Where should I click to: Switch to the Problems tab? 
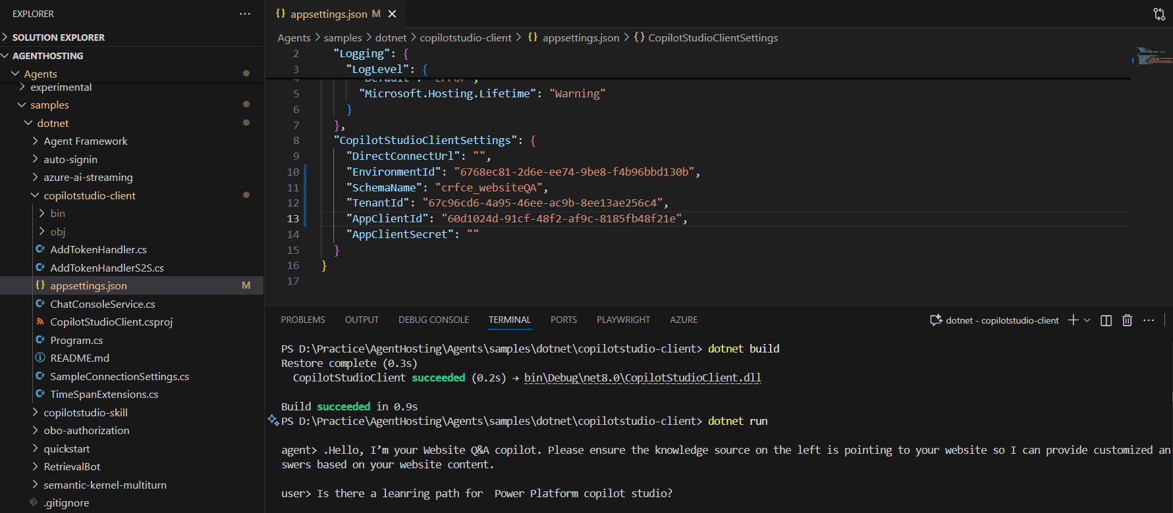(303, 320)
